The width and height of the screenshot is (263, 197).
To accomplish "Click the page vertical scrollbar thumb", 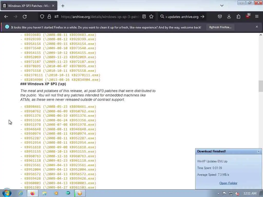I will 261,86.
